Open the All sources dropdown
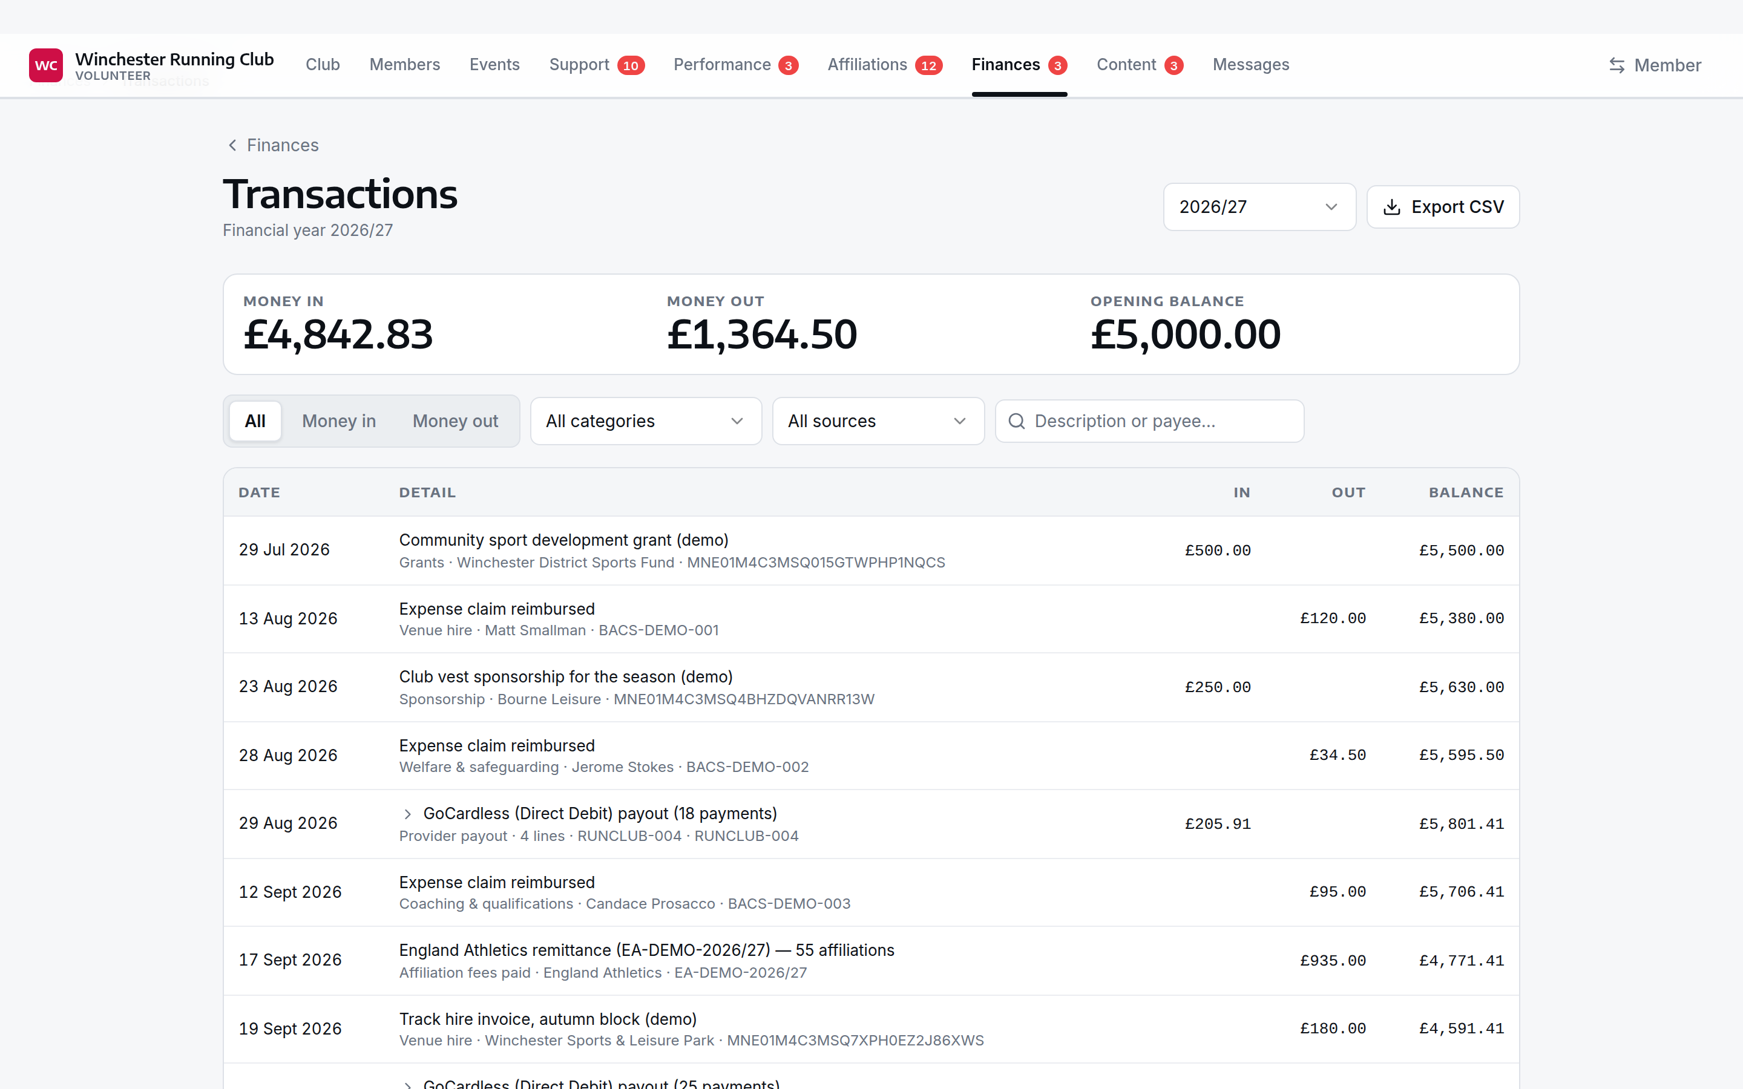1743x1089 pixels. [x=878, y=421]
